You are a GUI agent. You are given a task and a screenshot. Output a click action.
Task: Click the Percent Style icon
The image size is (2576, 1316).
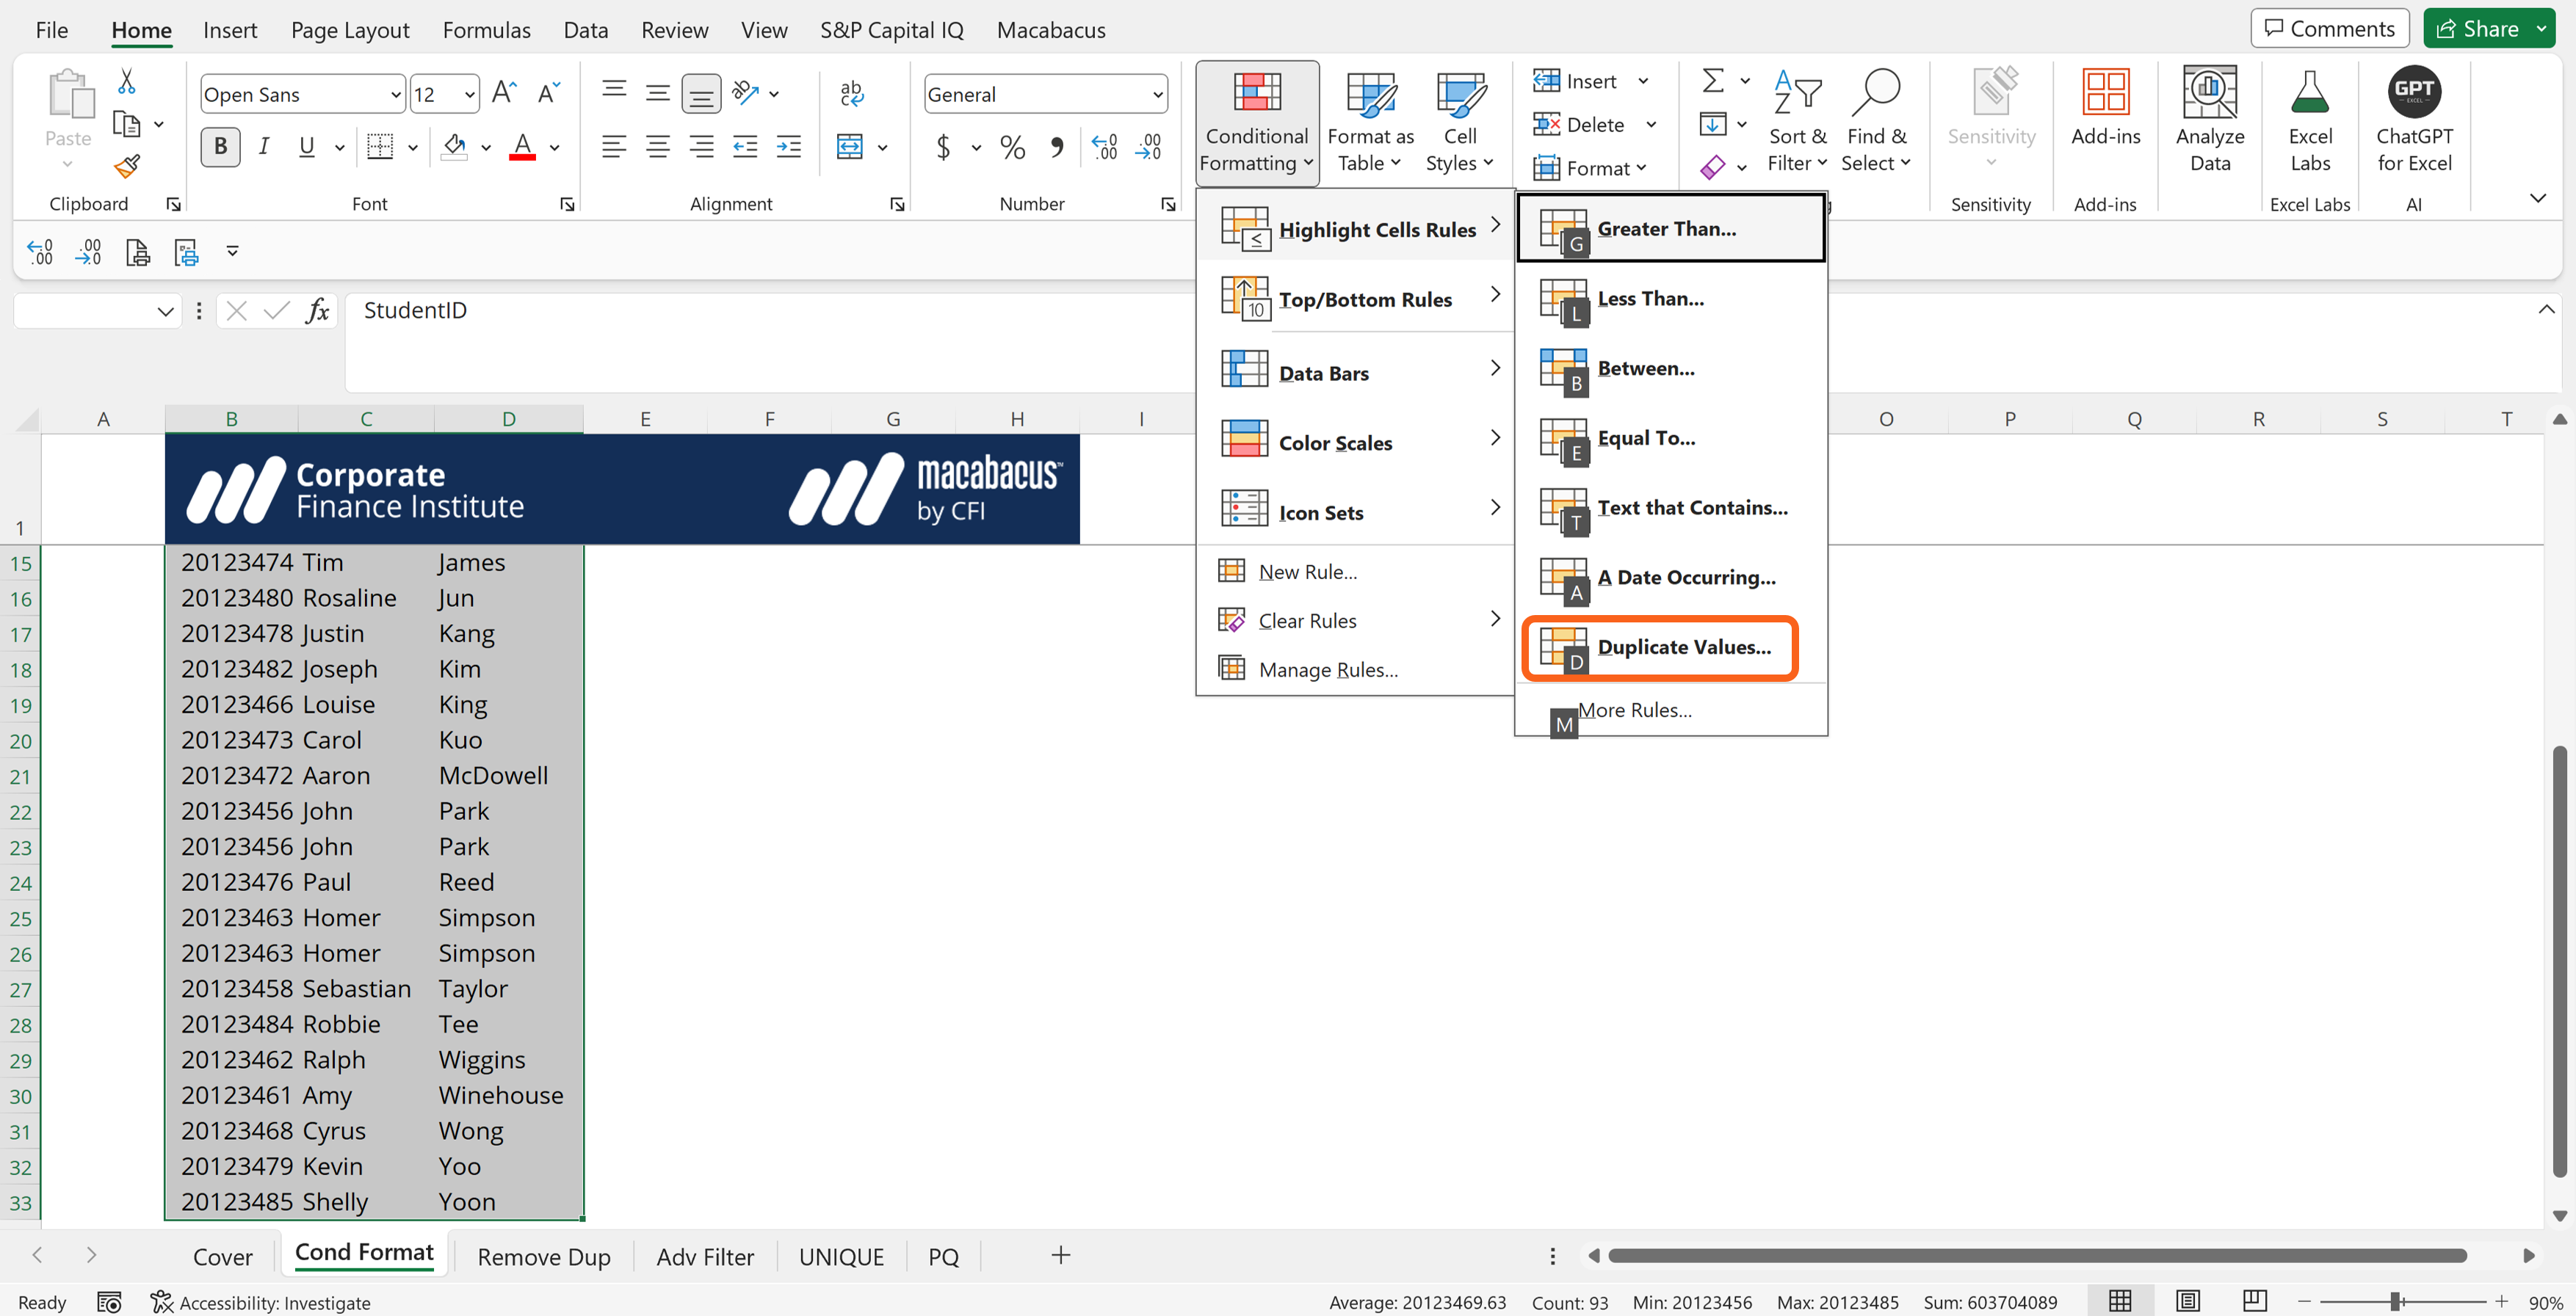pyautogui.click(x=1012, y=148)
